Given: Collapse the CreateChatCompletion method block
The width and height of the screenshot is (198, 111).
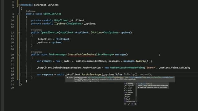Looking at the screenshot, I should pyautogui.click(x=19, y=55).
